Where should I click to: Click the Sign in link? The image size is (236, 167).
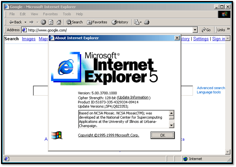[219, 39]
